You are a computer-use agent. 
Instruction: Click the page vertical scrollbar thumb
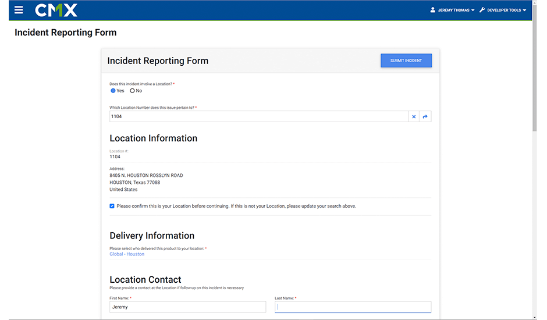(x=535, y=68)
